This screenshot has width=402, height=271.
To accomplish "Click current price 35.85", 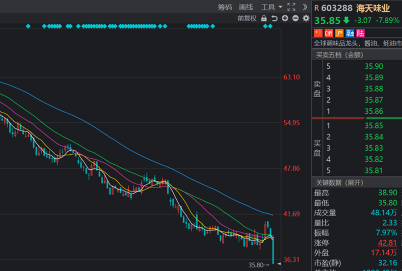I will pyautogui.click(x=327, y=21).
